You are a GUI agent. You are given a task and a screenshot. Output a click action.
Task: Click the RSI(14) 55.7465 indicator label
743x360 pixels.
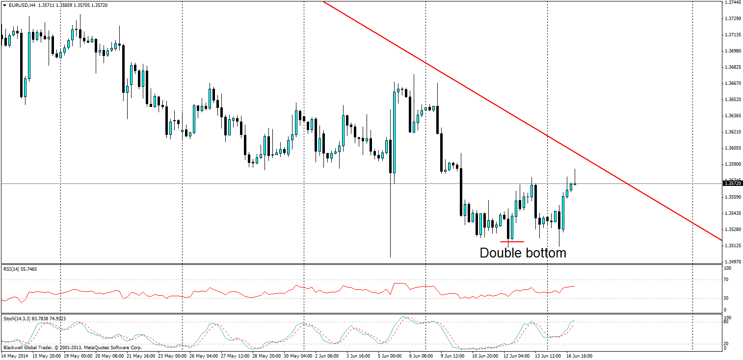click(x=20, y=269)
